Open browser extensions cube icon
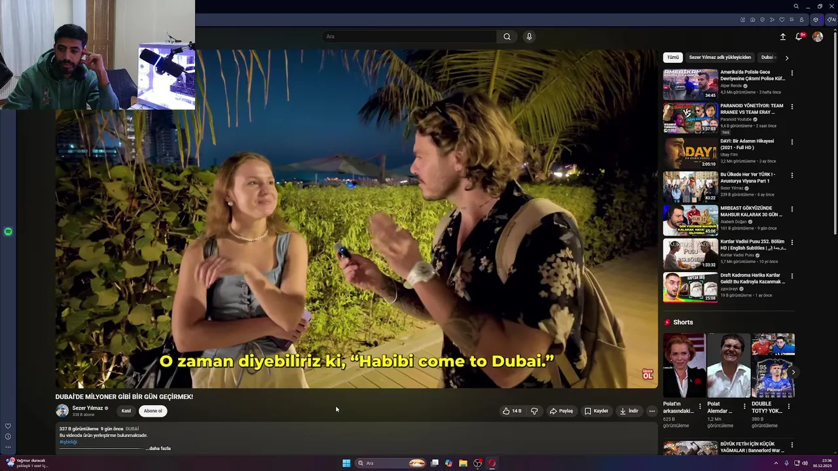The image size is (838, 471). pyautogui.click(x=816, y=20)
